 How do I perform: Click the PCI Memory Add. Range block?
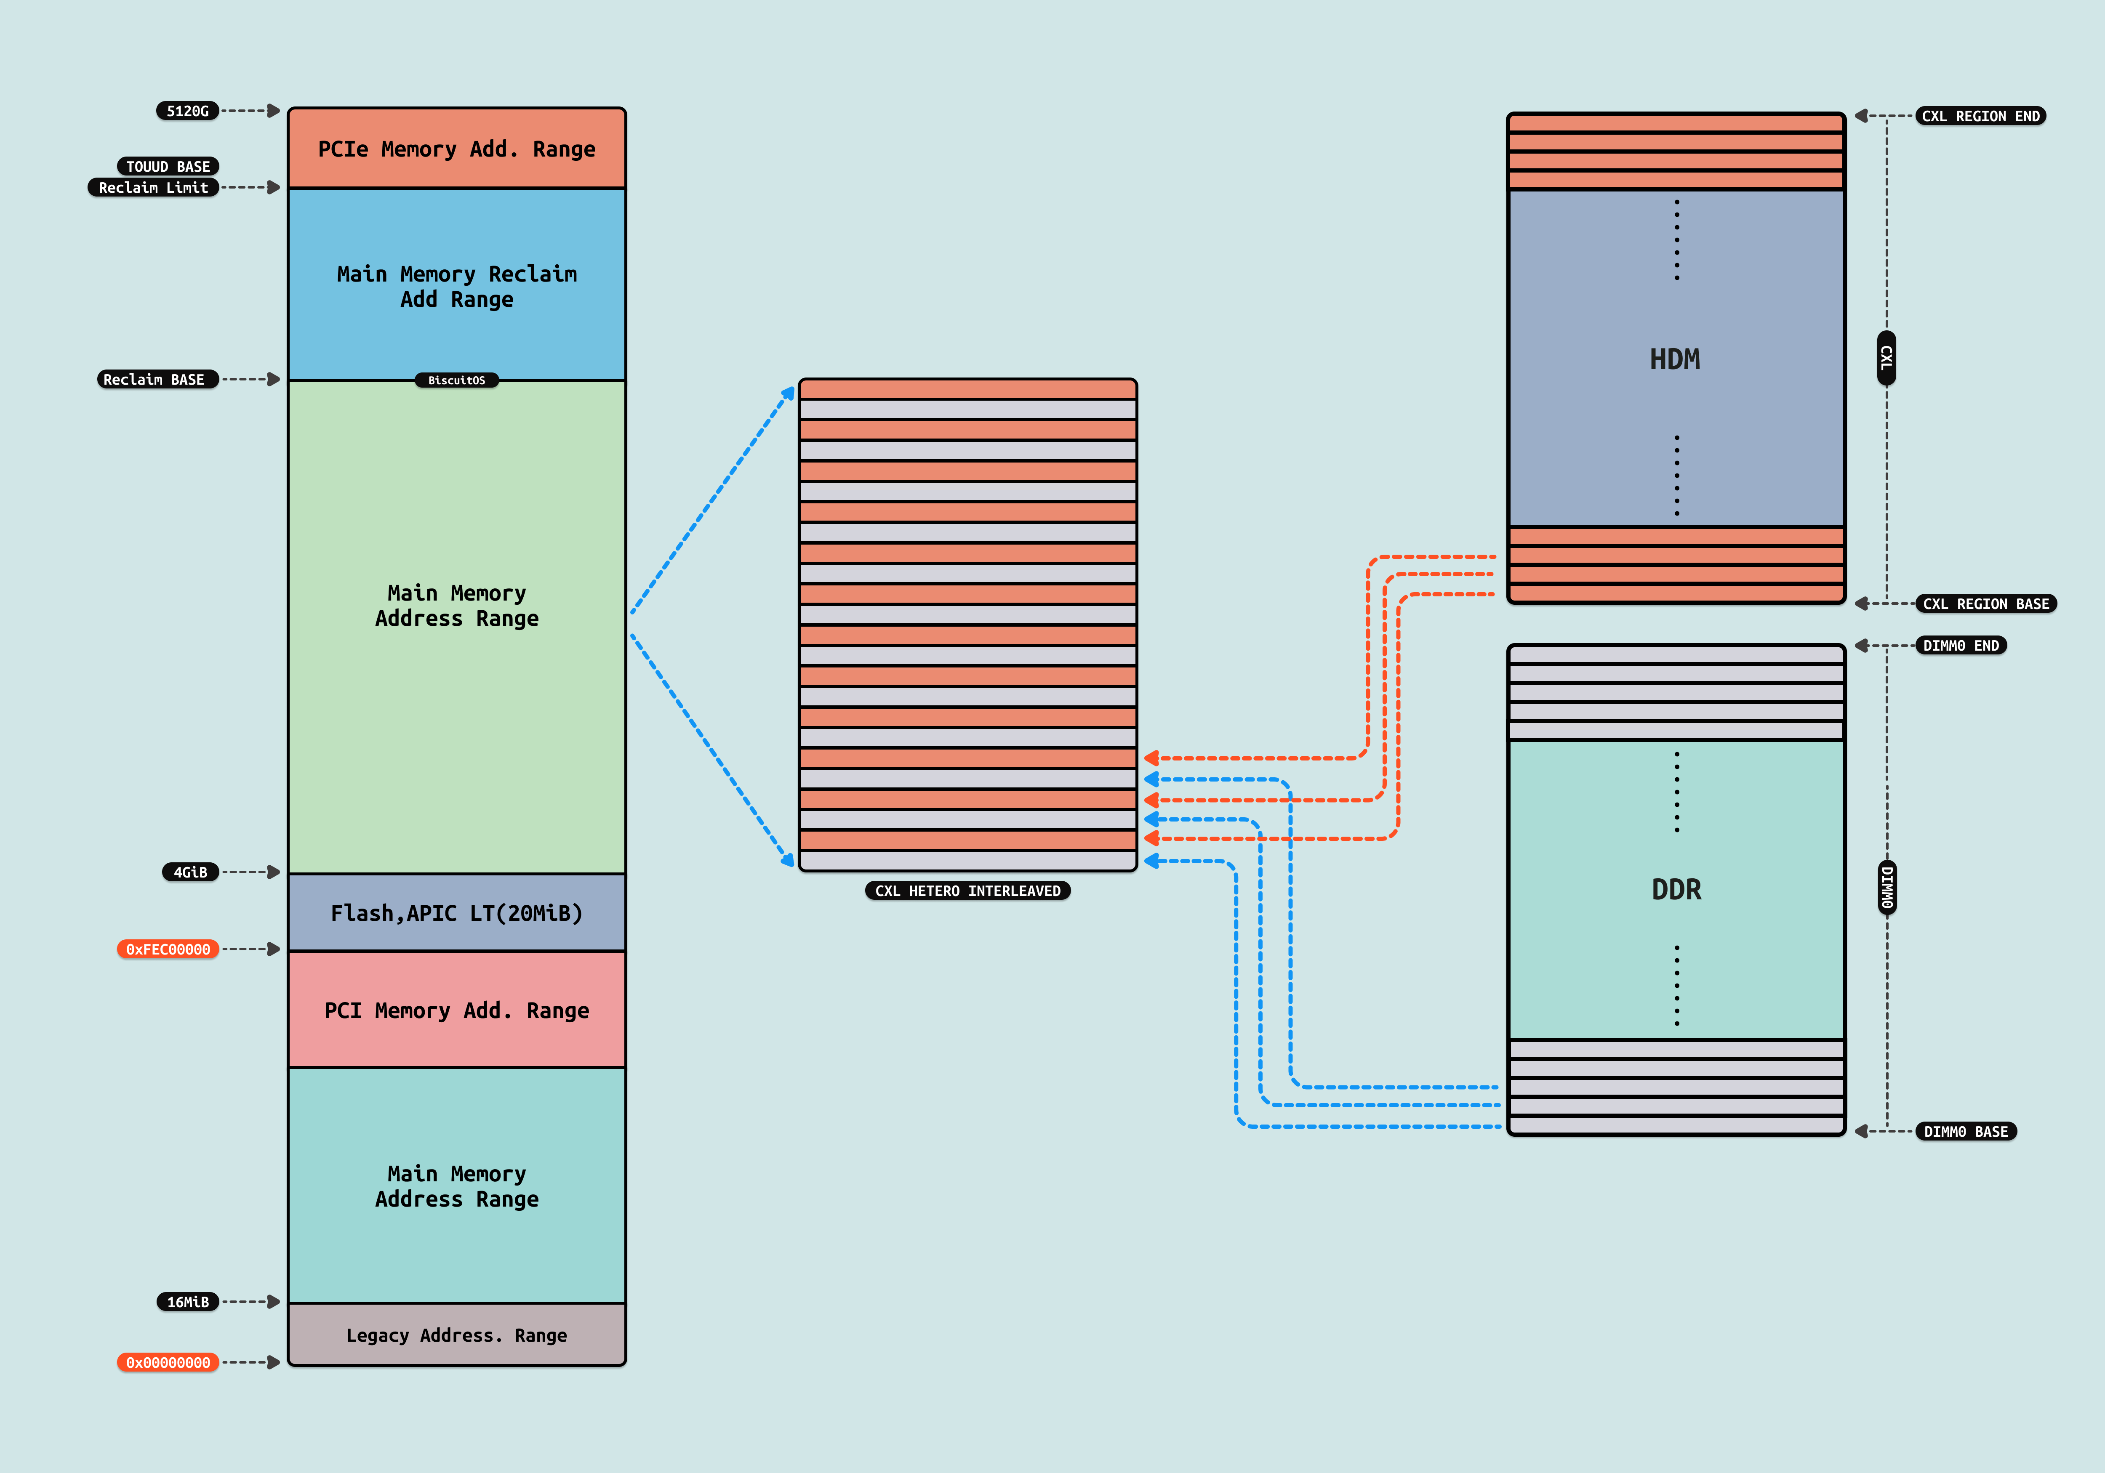456,1010
